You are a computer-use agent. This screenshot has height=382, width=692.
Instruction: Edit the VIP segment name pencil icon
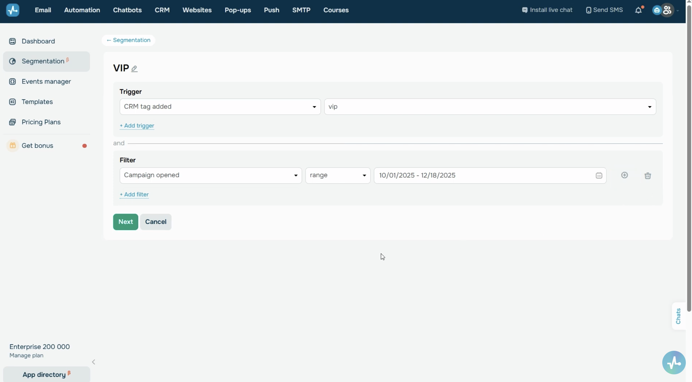[134, 69]
